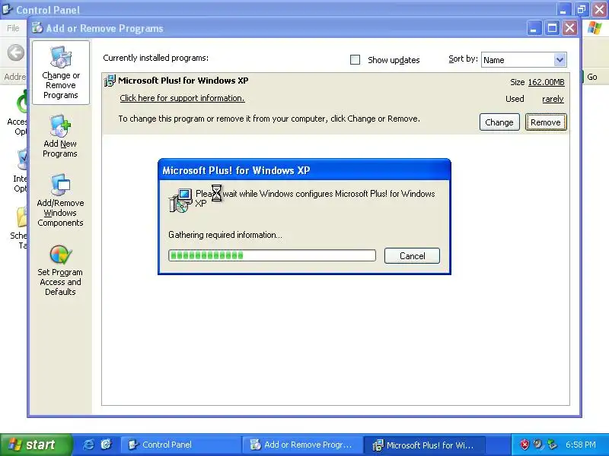Toggle the Show updates checkbox
Viewport: 609px width, 456px height.
click(355, 60)
